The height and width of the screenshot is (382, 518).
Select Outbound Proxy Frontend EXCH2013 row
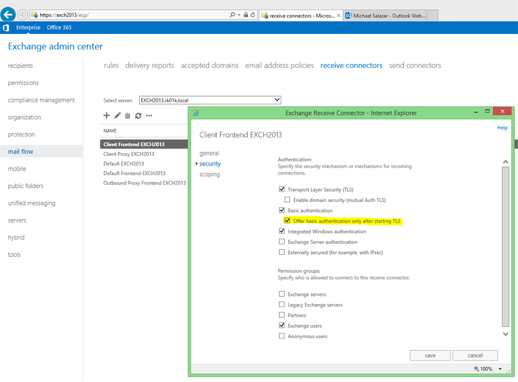[x=144, y=183]
